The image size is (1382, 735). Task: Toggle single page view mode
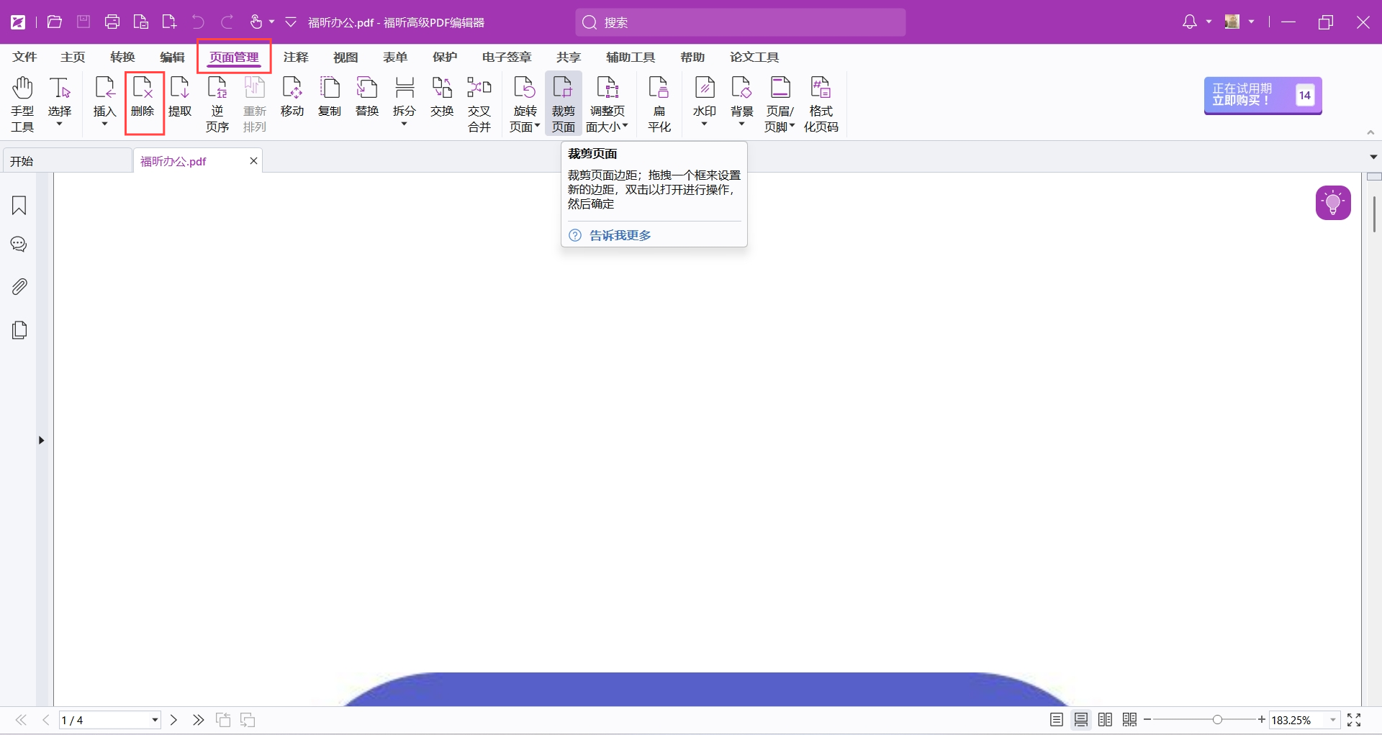click(1057, 720)
